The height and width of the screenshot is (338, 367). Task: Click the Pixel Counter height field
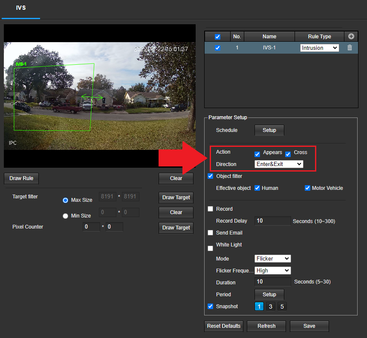[114, 227]
